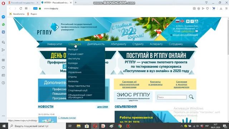Open Сведения о доходах руководителя link
This screenshot has width=229, height=129.
click(181, 85)
